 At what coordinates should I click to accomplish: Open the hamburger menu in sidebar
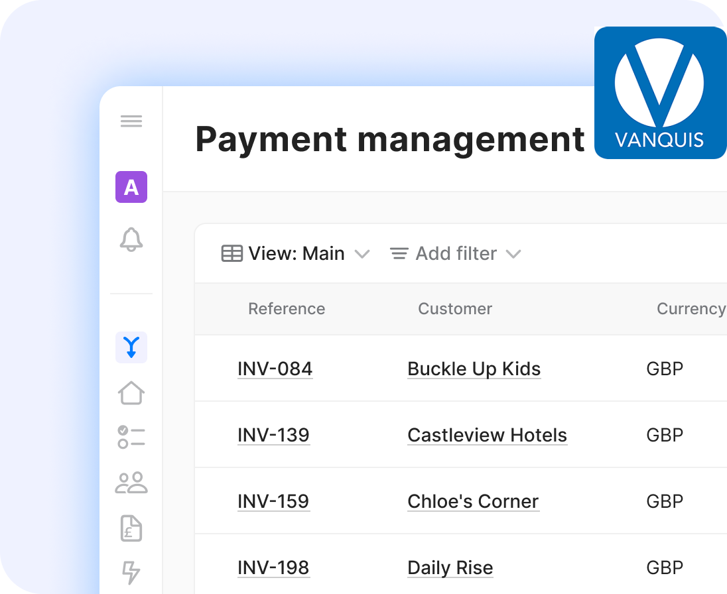[131, 121]
